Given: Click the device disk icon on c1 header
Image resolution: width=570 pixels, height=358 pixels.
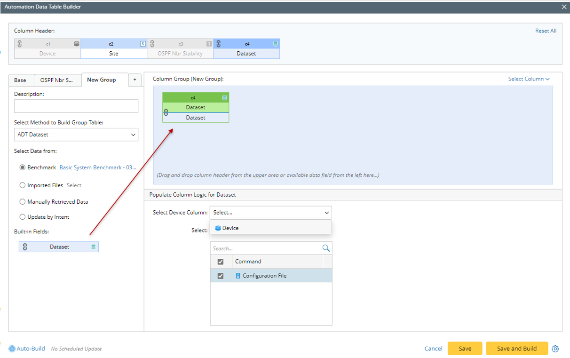Looking at the screenshot, I should [76, 44].
